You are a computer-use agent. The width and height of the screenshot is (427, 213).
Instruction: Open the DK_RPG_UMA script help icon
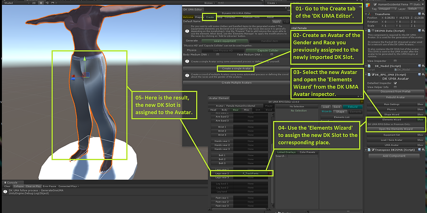[419, 75]
